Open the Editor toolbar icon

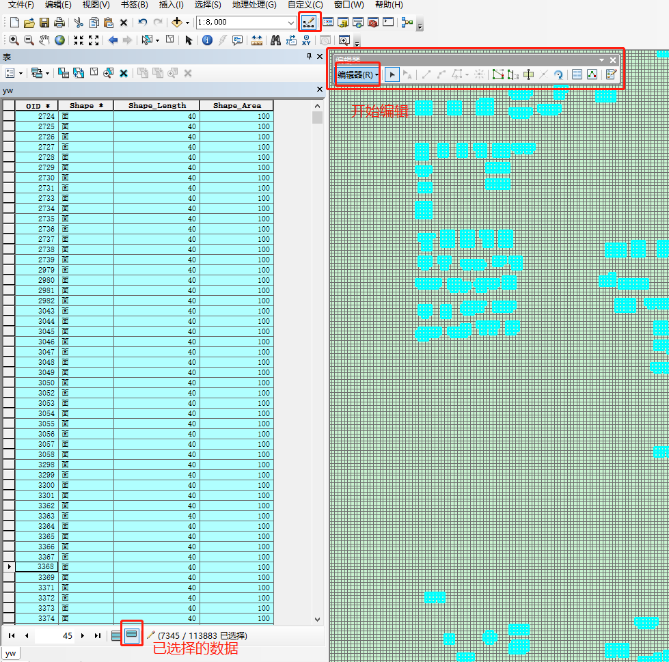coord(308,22)
